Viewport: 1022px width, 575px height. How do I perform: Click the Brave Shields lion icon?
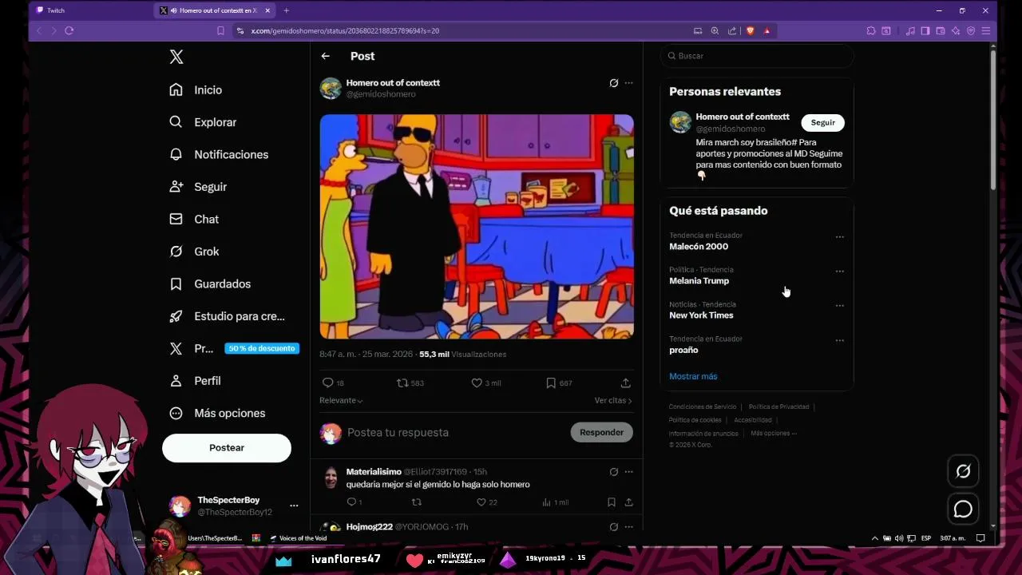click(750, 30)
